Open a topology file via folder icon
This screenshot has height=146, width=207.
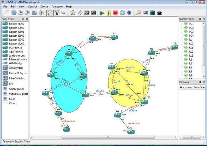[14, 13]
